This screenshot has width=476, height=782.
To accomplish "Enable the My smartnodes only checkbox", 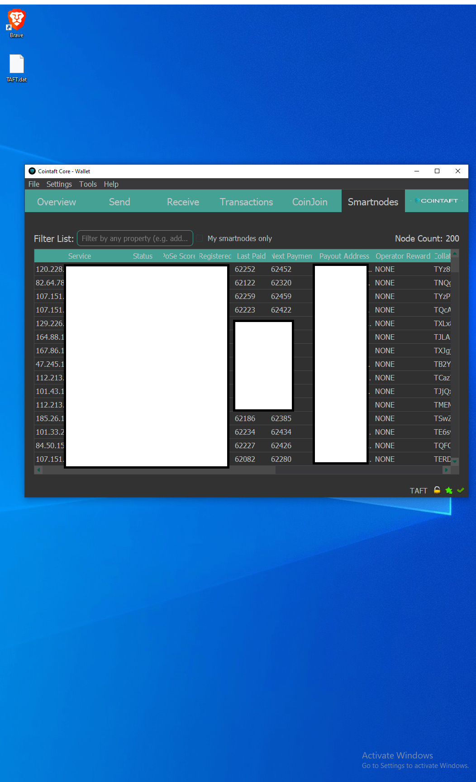I will (200, 238).
